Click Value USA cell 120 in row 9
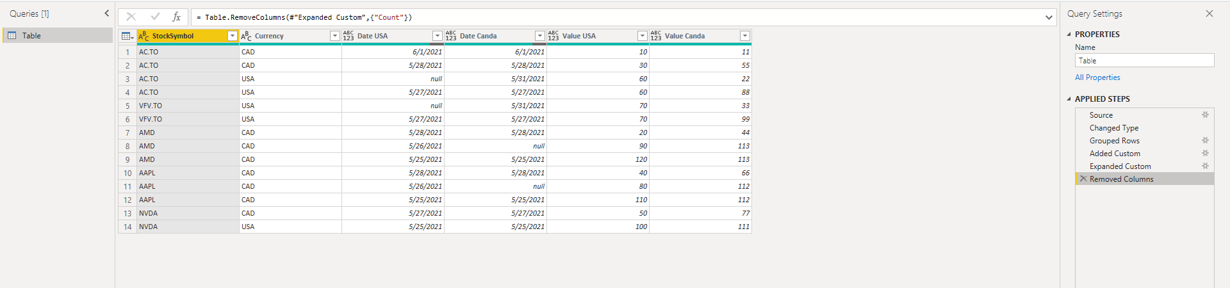Screen dimensions: 1230x288 pos(598,159)
